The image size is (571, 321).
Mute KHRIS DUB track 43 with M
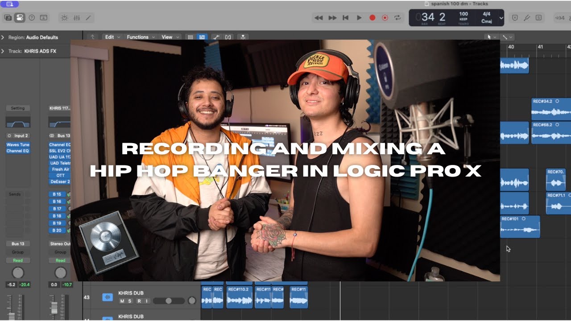pyautogui.click(x=122, y=301)
